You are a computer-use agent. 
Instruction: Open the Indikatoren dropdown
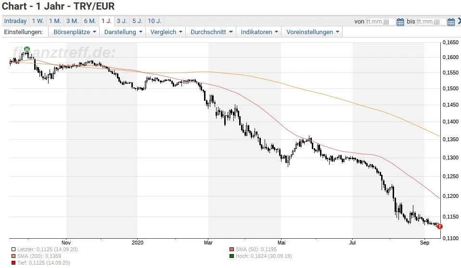(259, 32)
